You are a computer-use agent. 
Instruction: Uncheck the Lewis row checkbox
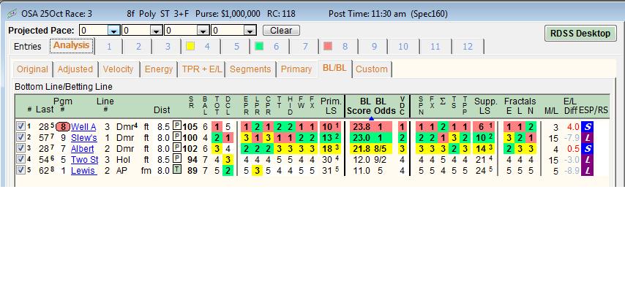20,171
